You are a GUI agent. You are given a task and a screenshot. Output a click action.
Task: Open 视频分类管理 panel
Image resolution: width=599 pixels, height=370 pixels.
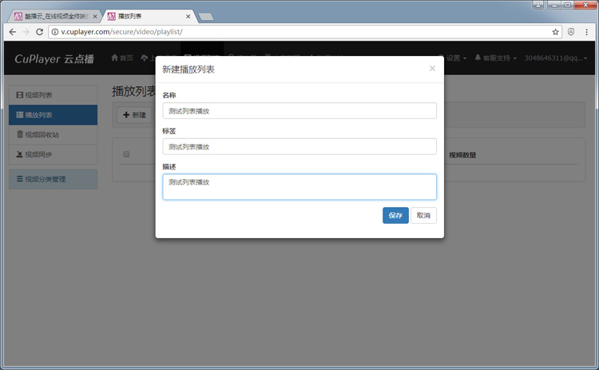[x=53, y=179]
